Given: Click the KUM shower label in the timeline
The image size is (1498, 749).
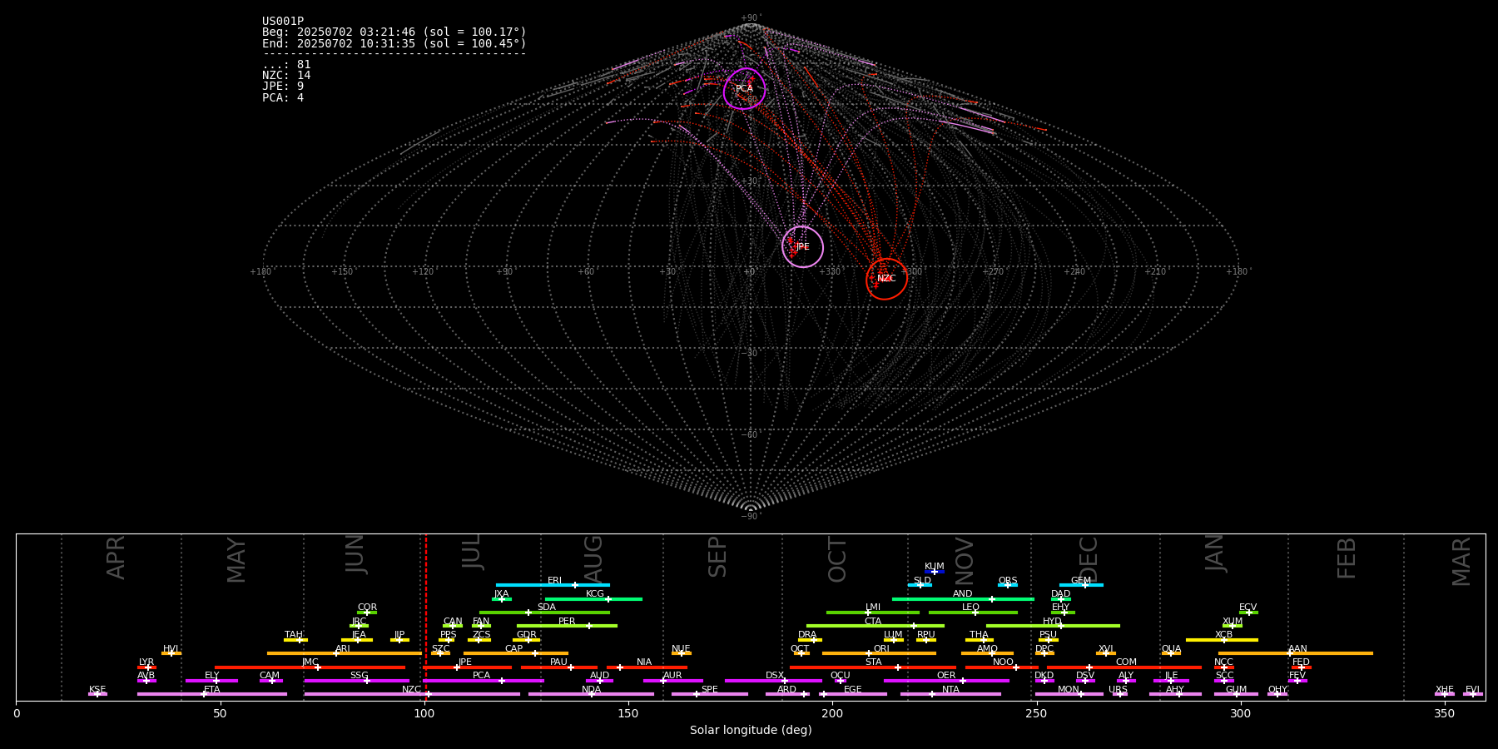Looking at the screenshot, I should [x=935, y=567].
